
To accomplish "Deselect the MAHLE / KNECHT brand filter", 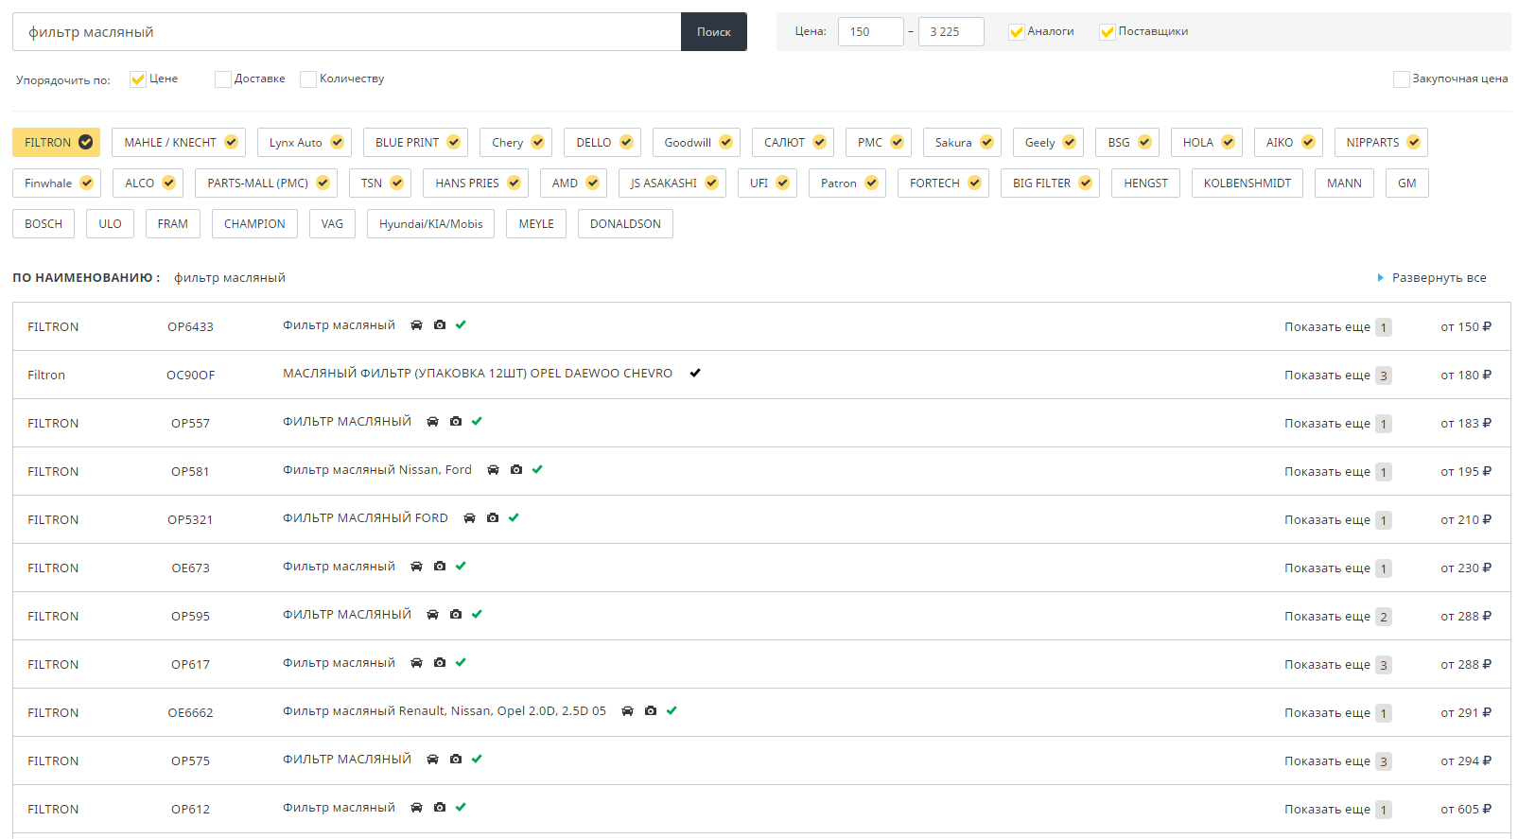I will [x=179, y=143].
